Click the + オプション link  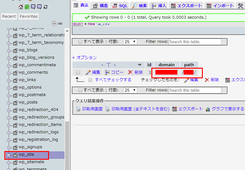click(x=84, y=57)
